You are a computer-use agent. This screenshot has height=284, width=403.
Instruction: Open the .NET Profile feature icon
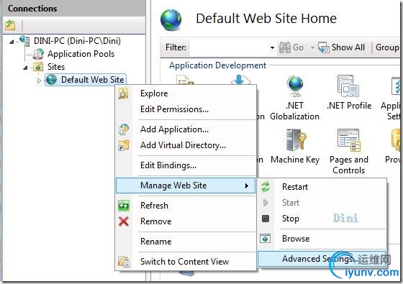coord(348,86)
